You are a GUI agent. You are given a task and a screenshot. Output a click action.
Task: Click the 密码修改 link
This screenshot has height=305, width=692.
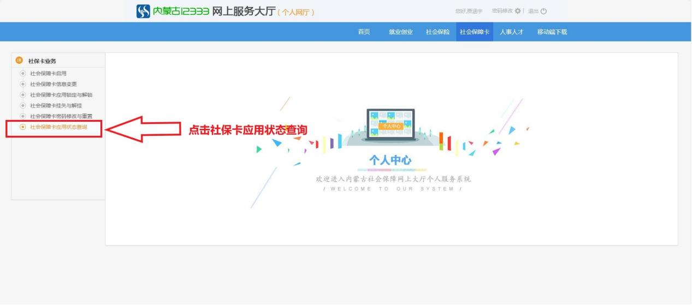tap(502, 11)
